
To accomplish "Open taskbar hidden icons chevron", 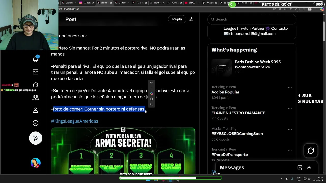I will click(281, 179).
